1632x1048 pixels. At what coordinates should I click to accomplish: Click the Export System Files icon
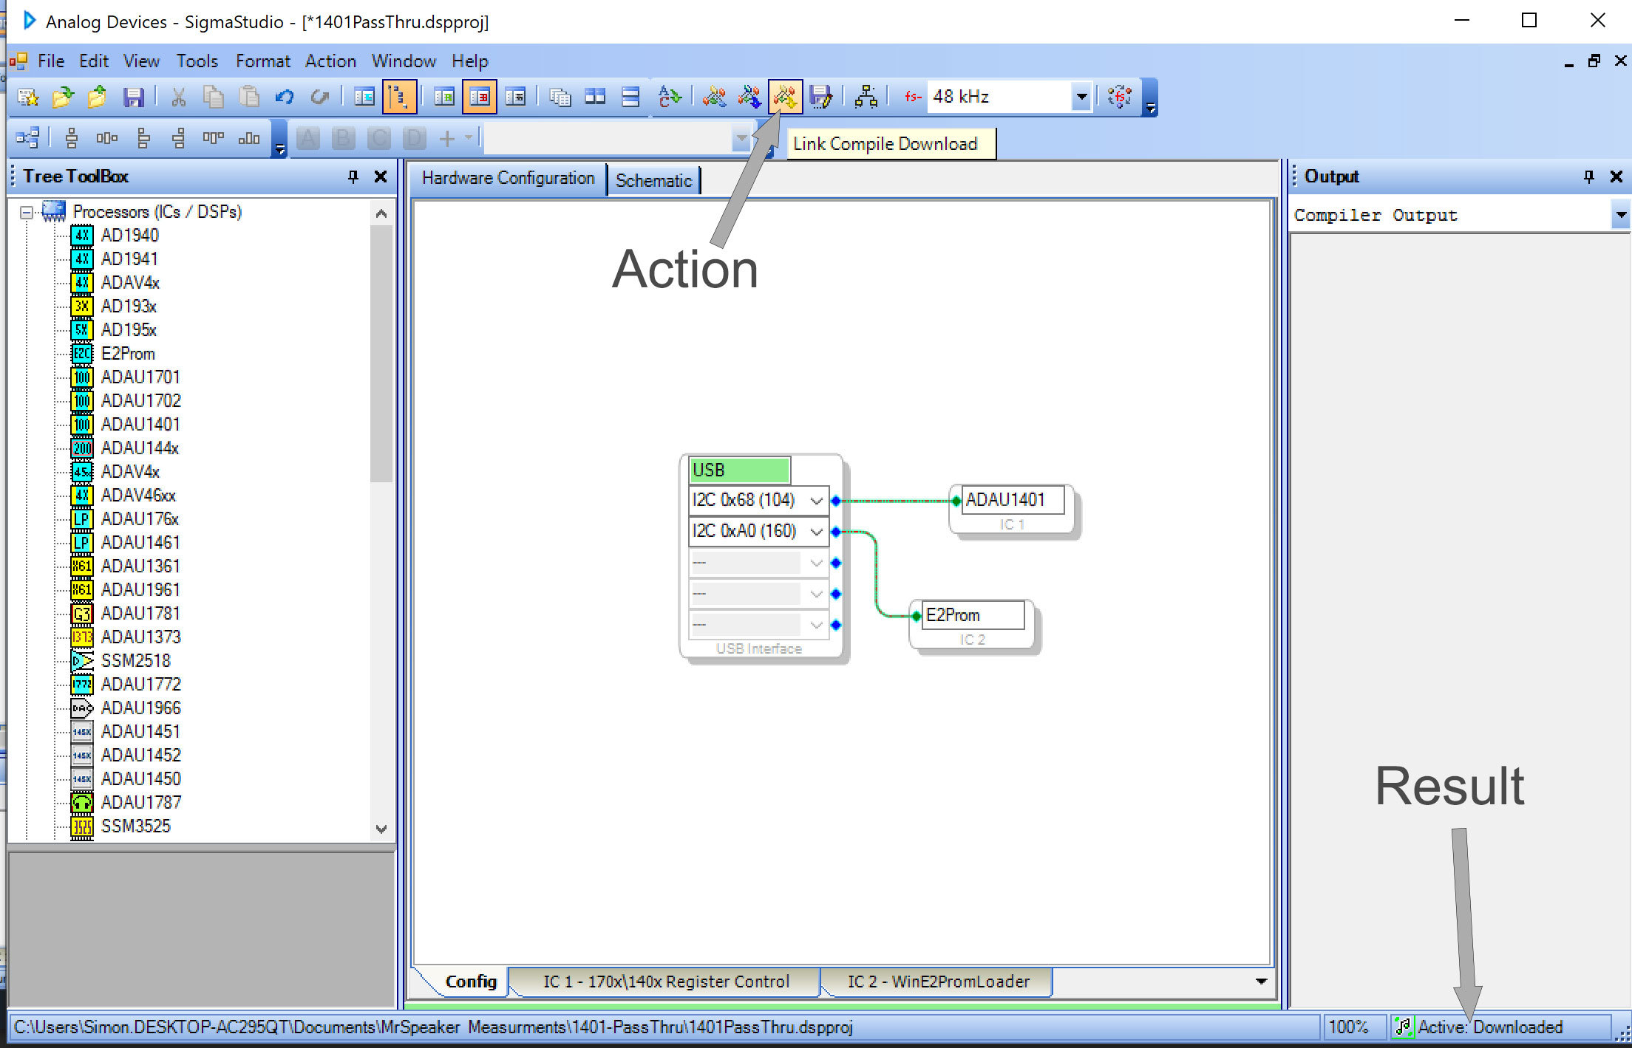click(x=820, y=97)
